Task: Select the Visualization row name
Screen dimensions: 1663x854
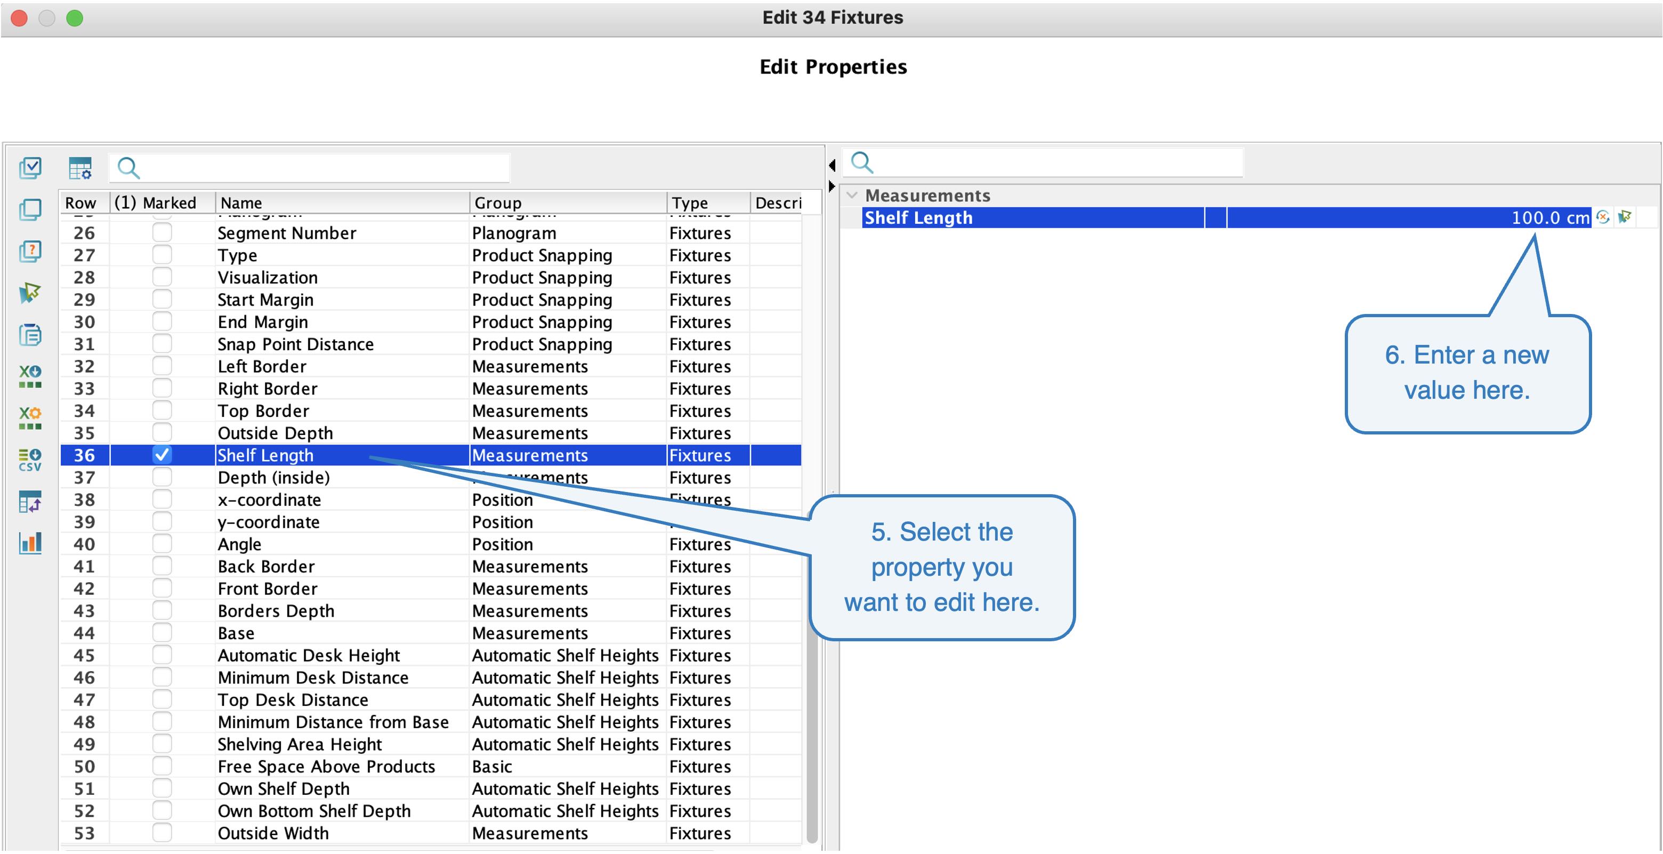Action: (268, 278)
